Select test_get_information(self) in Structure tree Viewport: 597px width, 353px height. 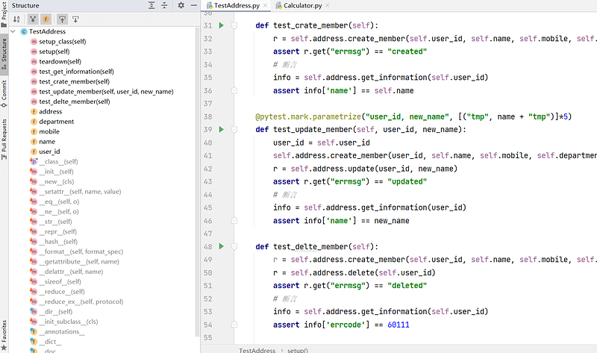click(75, 72)
